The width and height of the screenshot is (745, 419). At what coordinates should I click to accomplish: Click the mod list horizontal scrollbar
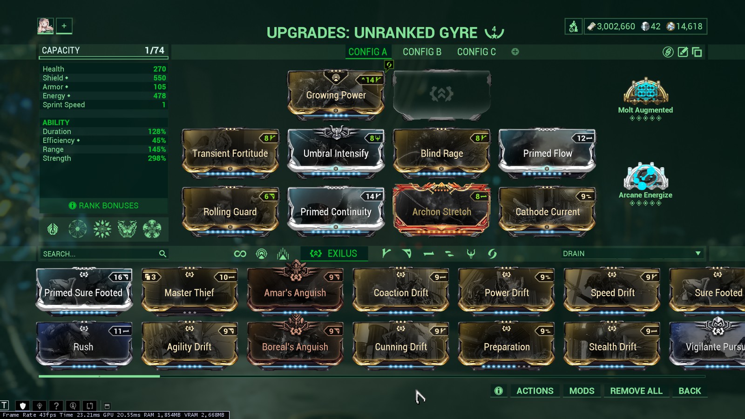[x=372, y=376]
